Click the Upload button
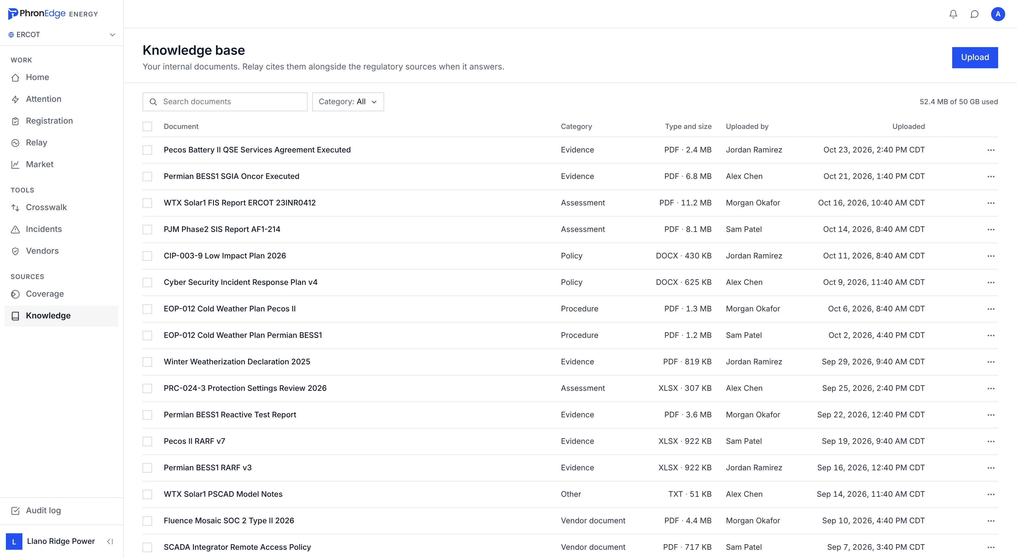Image resolution: width=1017 pixels, height=558 pixels. click(x=975, y=58)
